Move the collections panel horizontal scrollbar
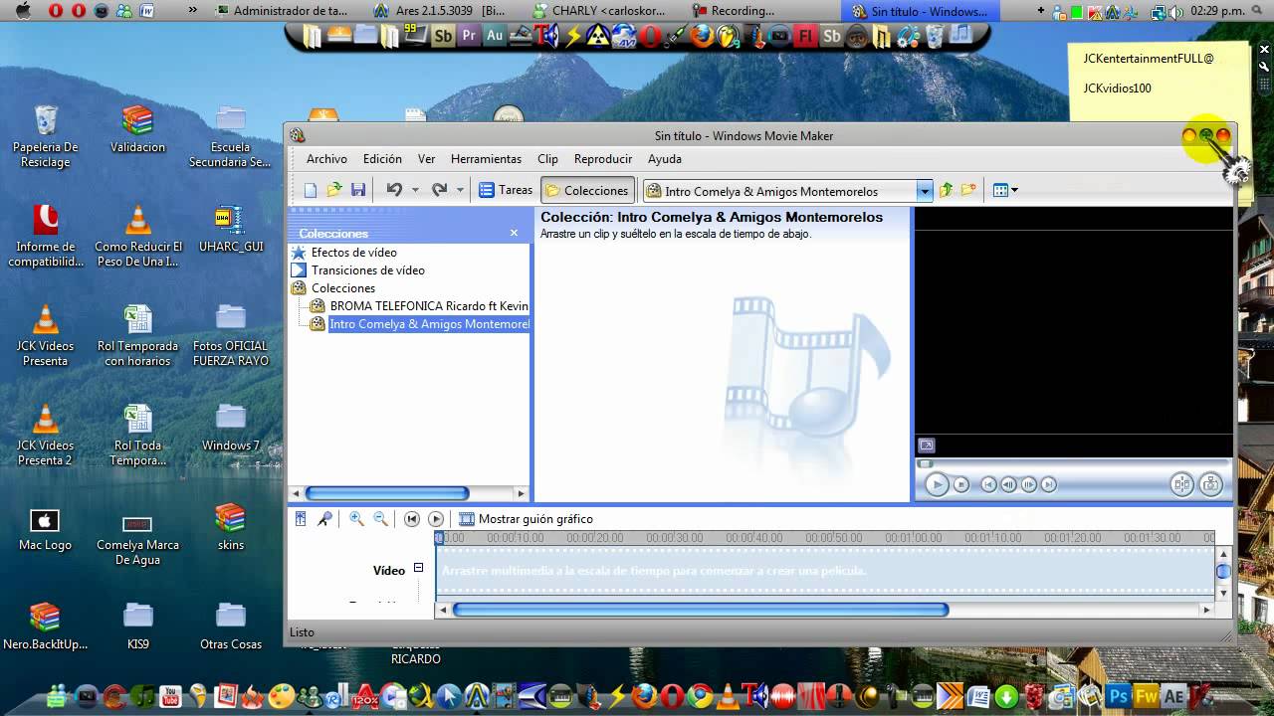 pyautogui.click(x=386, y=493)
